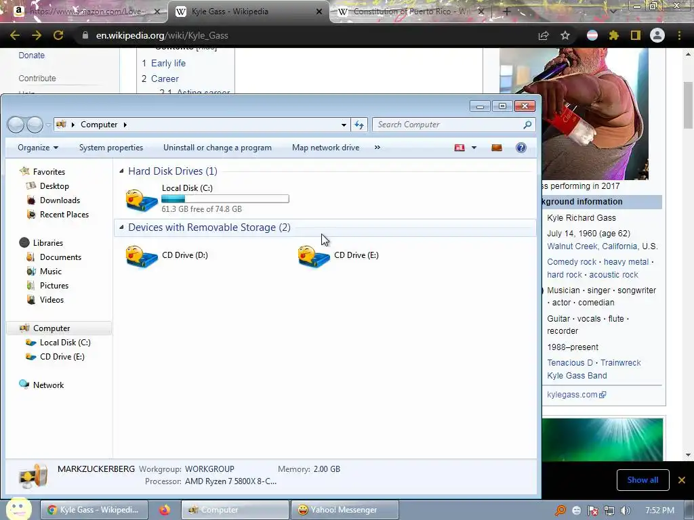Click the Chrome address bar URL
Viewport: 694px width, 520px height.
tap(162, 35)
